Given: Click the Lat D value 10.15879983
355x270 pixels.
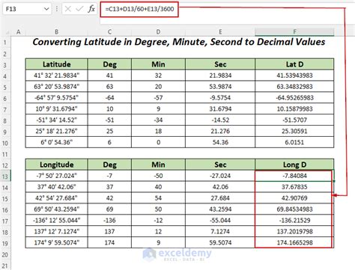Looking at the screenshot, I should pos(294,108).
